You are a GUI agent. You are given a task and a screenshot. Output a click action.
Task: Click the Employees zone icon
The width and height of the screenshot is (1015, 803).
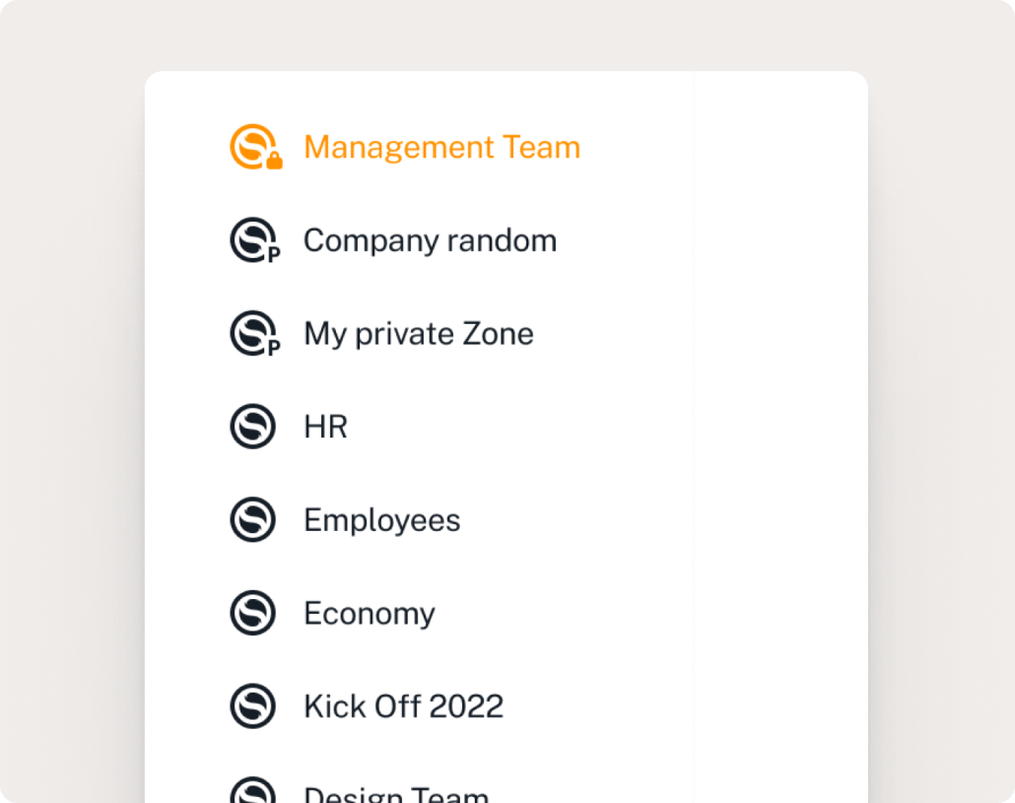(252, 519)
